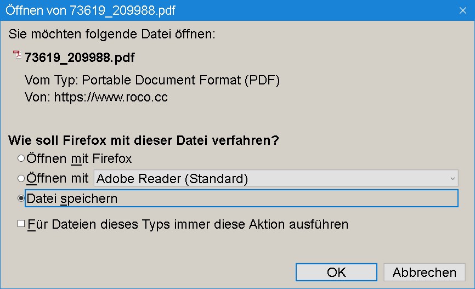475x289 pixels.
Task: Click the title bar 'Öffnen von 73619_209988.pdf'
Action: click(x=165, y=11)
